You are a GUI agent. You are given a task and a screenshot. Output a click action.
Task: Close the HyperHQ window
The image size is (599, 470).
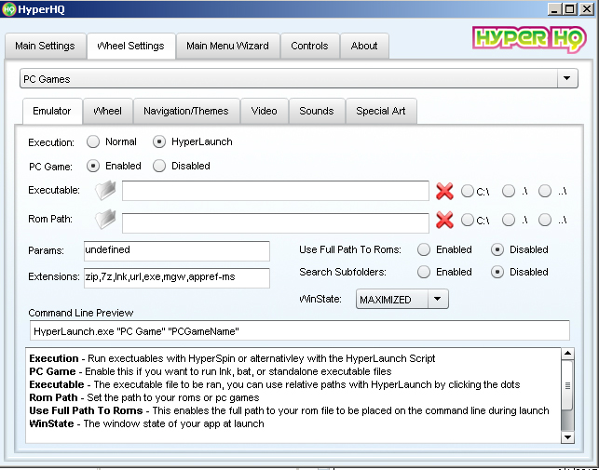586,8
